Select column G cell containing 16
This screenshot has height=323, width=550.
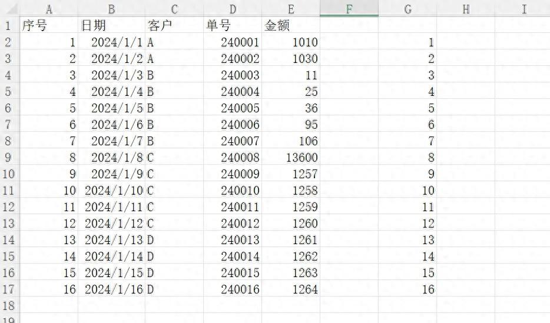pyautogui.click(x=407, y=289)
